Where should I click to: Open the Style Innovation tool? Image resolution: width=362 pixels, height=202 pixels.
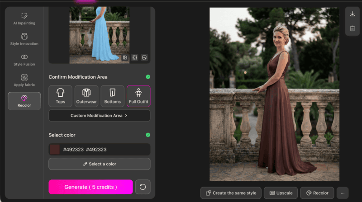[24, 39]
